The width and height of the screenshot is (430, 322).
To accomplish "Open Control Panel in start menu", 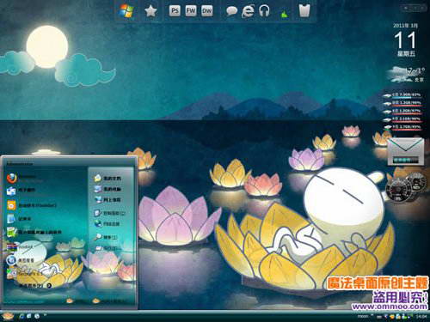I will (109, 213).
